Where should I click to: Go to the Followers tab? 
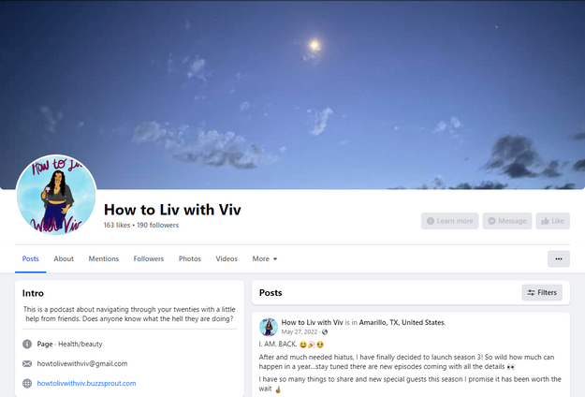point(149,259)
